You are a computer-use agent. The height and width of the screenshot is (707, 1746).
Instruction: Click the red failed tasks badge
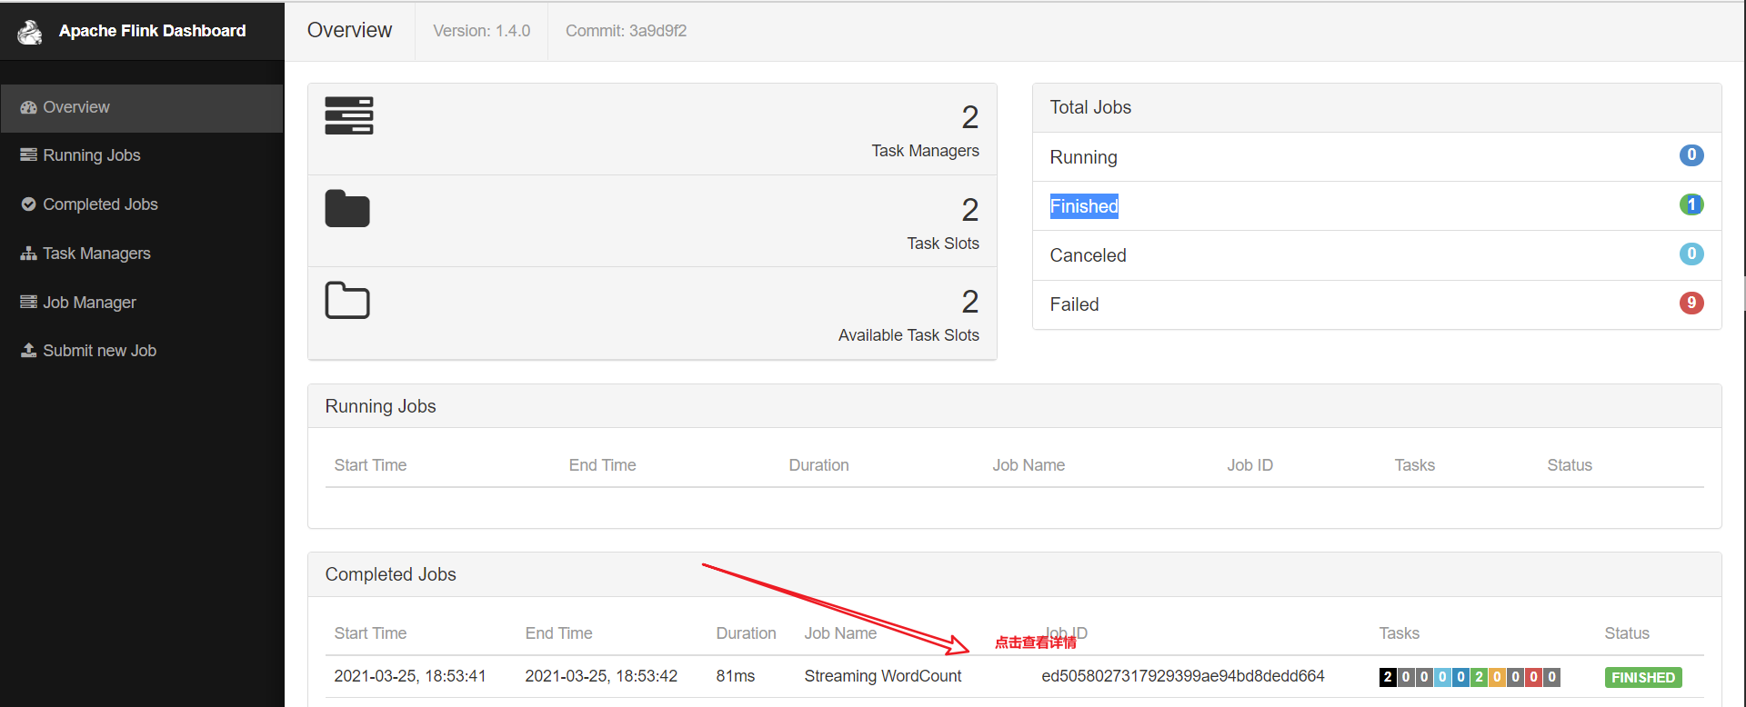click(x=1533, y=677)
